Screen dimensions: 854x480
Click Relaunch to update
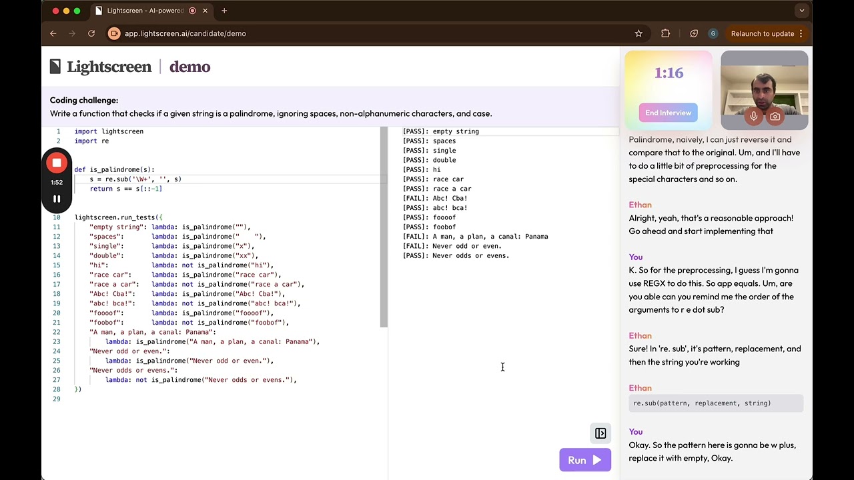coord(763,33)
